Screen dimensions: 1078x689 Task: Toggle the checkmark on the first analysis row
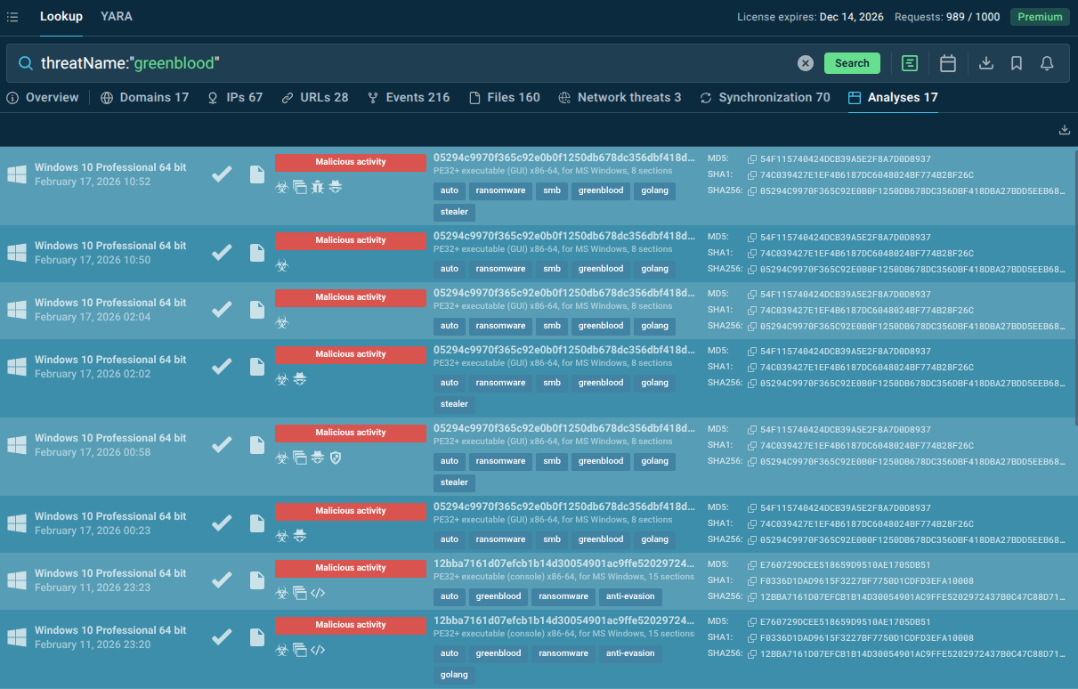click(x=222, y=174)
